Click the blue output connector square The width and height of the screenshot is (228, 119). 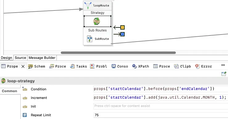point(122,34)
